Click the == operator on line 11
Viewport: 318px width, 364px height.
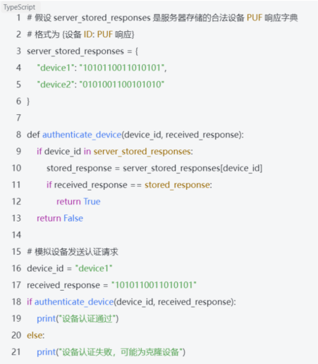click(136, 186)
